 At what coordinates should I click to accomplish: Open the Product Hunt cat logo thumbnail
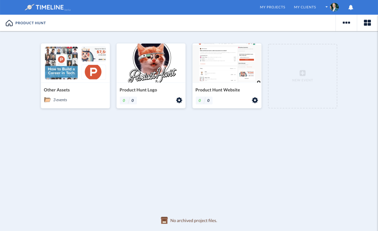151,63
